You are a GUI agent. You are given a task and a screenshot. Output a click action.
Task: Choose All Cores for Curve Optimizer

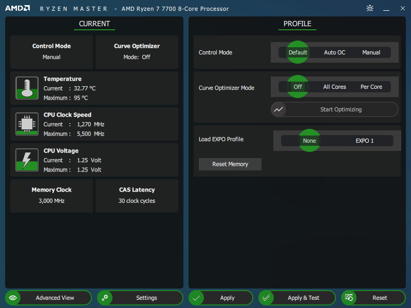tap(334, 87)
